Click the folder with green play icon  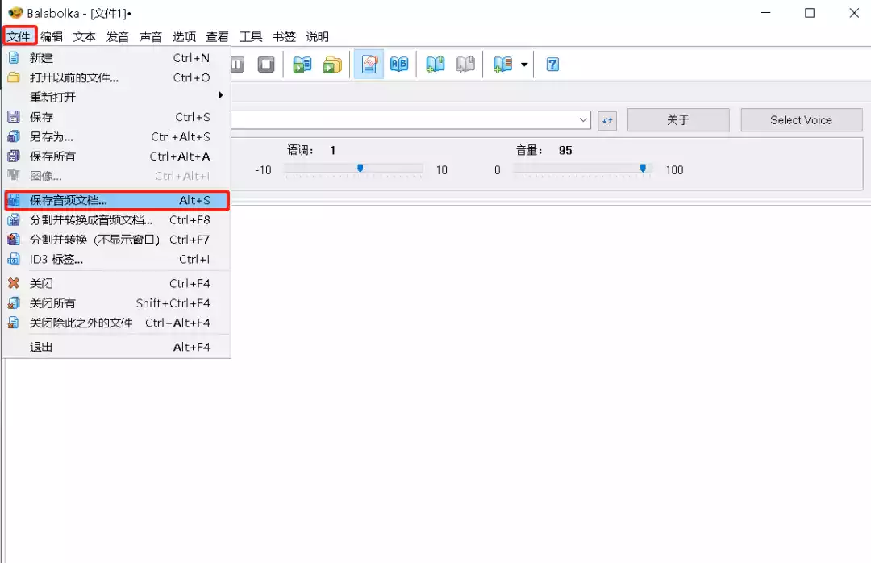pyautogui.click(x=333, y=65)
